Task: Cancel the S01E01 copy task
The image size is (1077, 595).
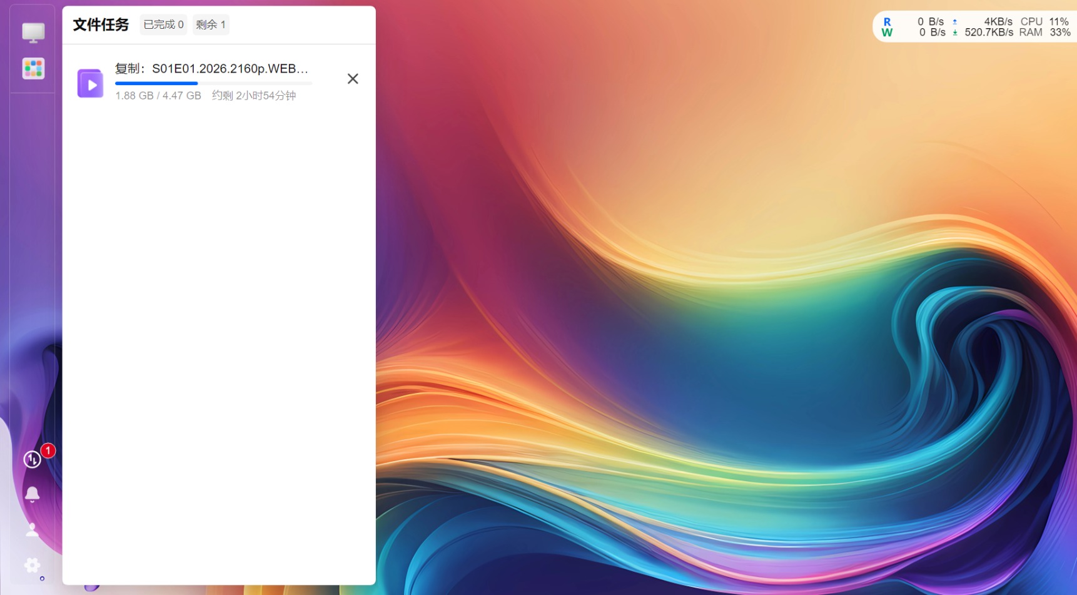Action: [353, 79]
